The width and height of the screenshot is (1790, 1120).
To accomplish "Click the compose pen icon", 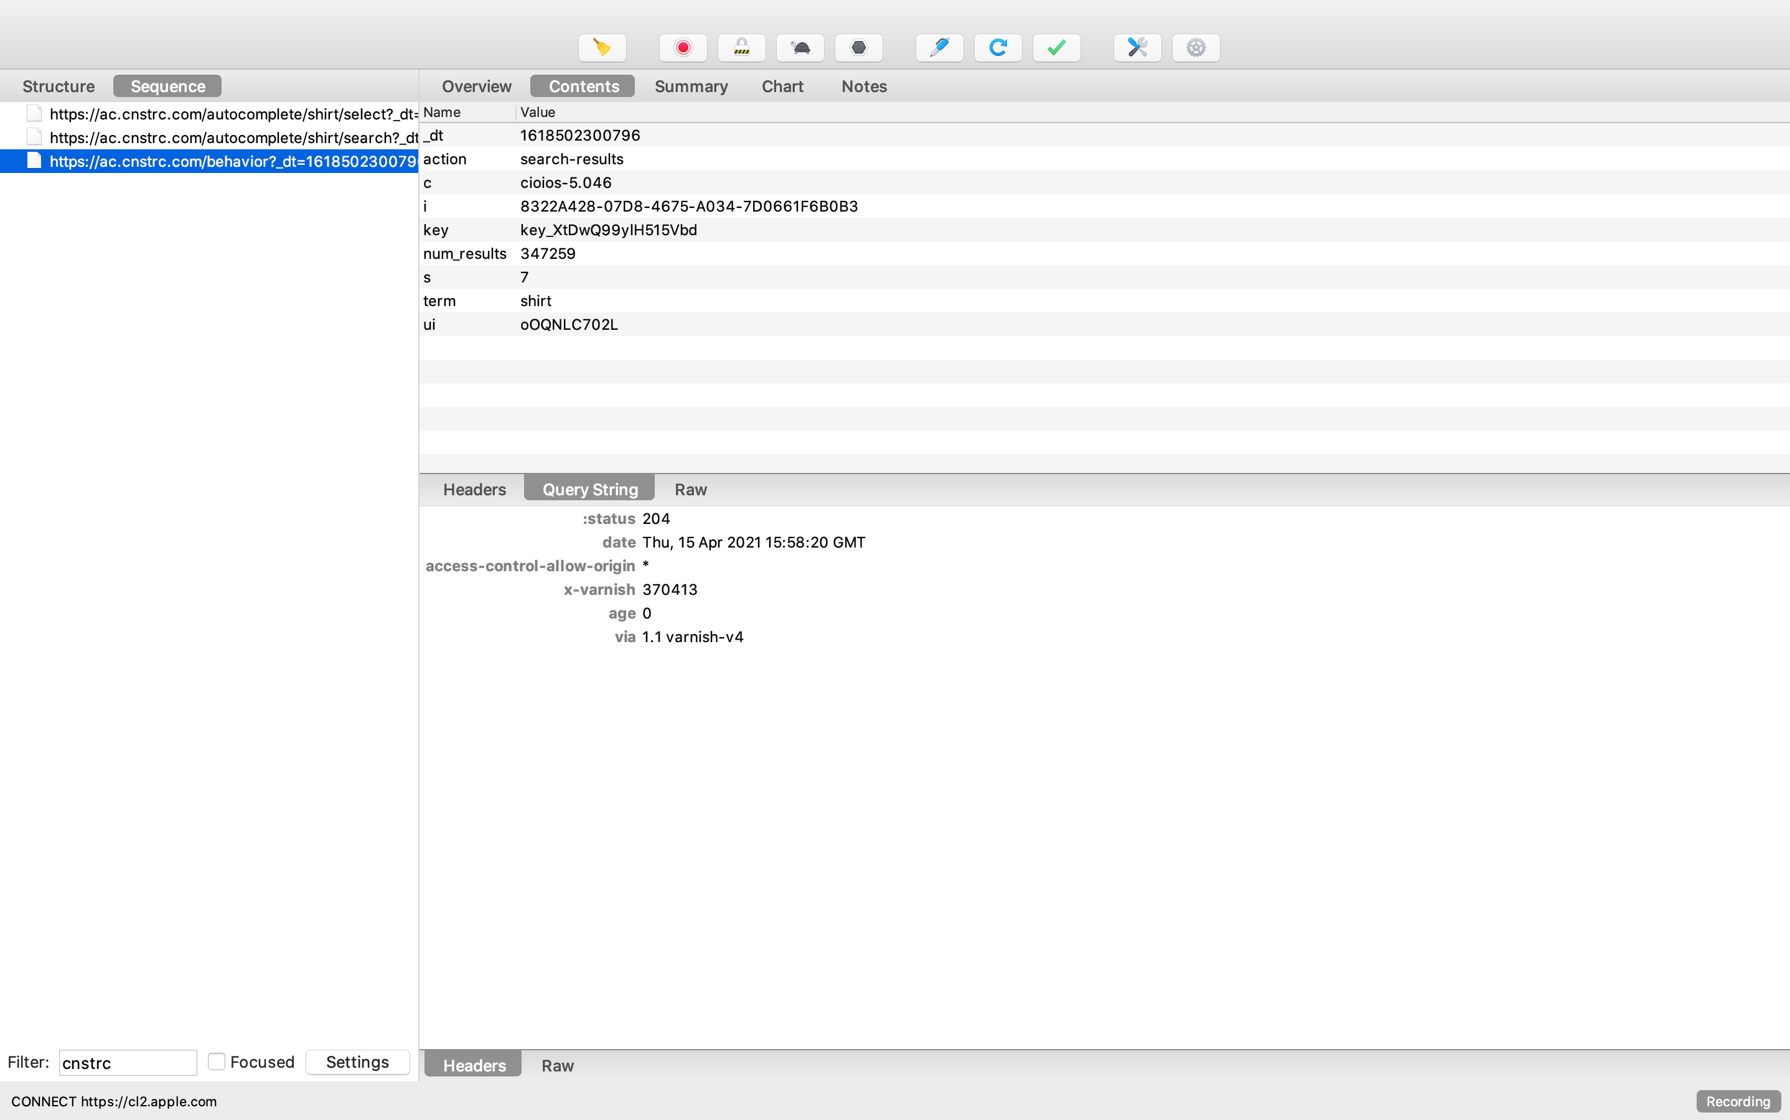I will pos(939,48).
